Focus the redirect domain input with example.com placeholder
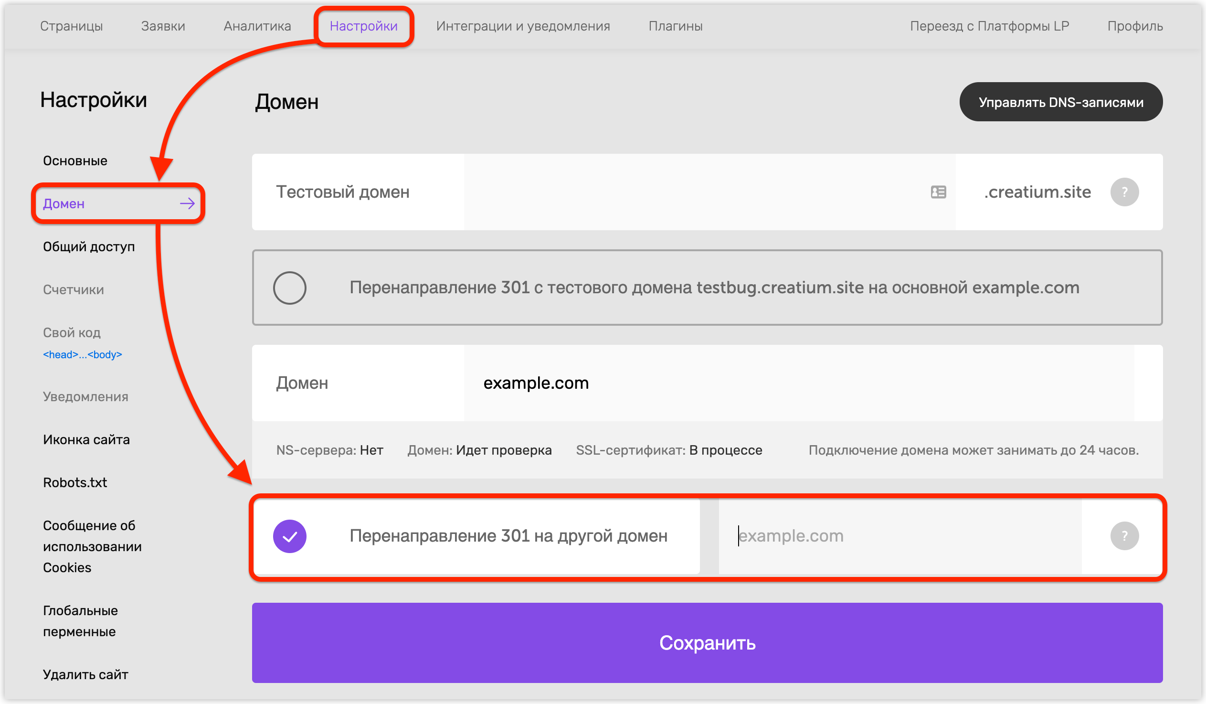Viewport: 1206px width, 704px height. click(899, 536)
